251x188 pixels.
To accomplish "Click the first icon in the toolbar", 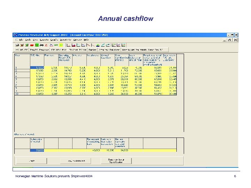I will [17, 45].
